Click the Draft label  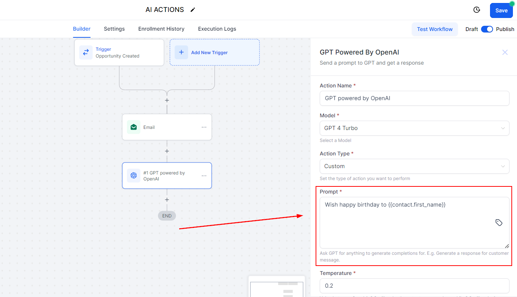pos(472,29)
